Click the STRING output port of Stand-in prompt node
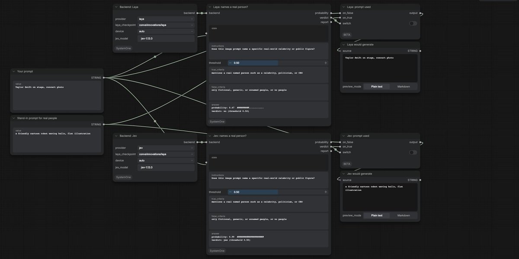519x259 pixels. [104, 124]
